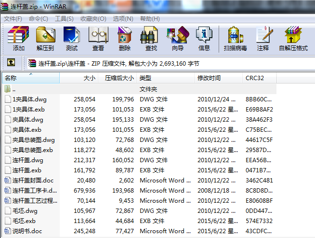Select file 连杆盖.exb
This screenshot has height=238, width=315.
click(x=27, y=170)
